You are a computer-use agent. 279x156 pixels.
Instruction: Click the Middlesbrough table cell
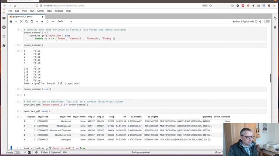64,126
